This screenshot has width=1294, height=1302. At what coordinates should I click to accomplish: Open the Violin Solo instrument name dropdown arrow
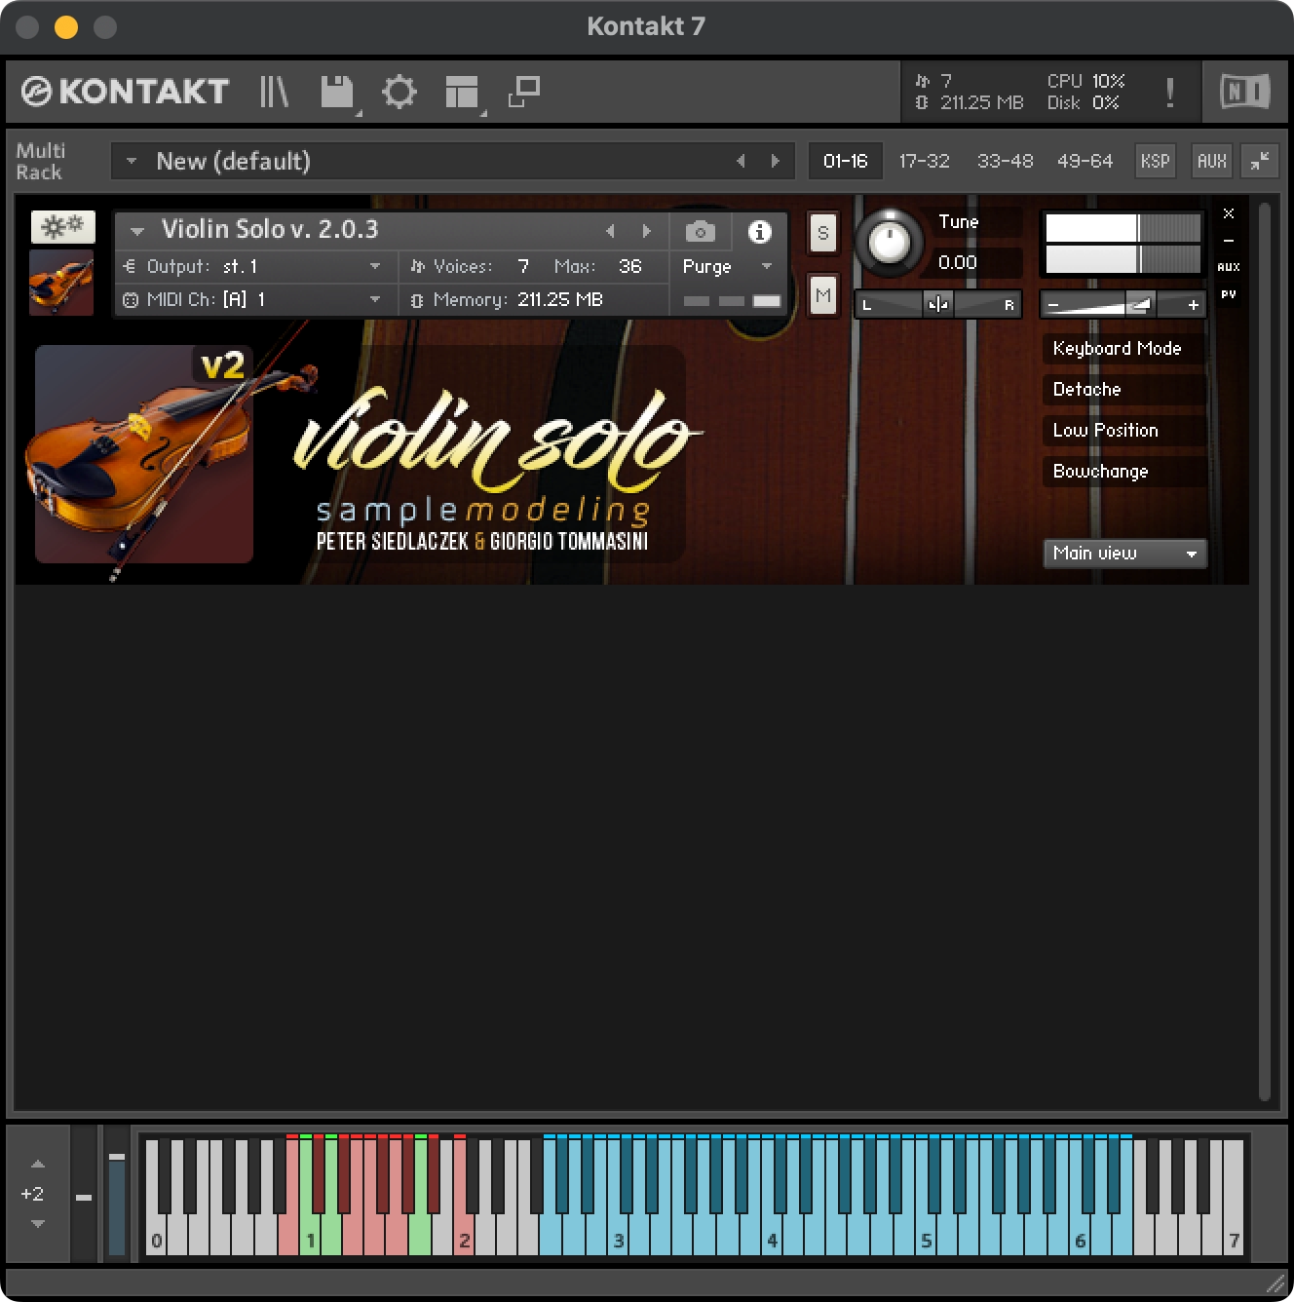[137, 231]
